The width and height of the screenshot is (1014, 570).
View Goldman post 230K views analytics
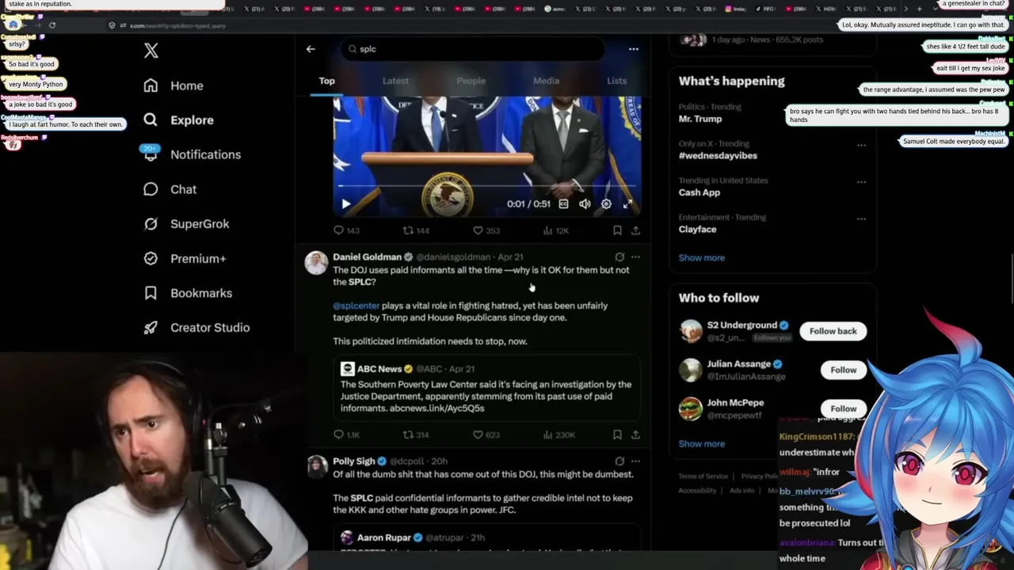click(558, 435)
